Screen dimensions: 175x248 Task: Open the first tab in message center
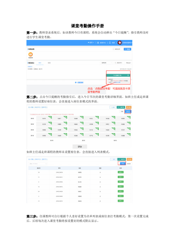click(x=40, y=63)
